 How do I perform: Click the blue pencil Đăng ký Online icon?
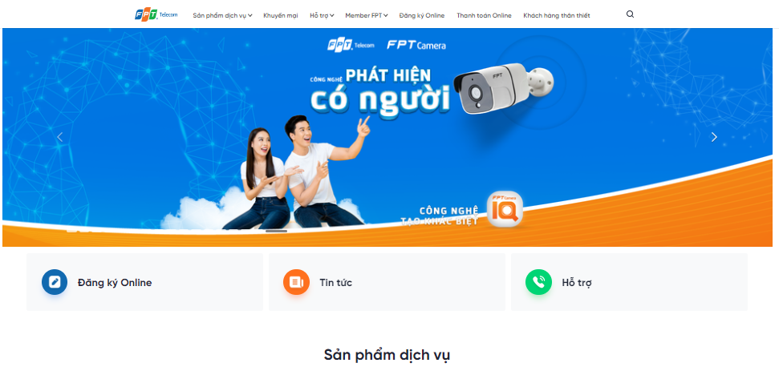pyautogui.click(x=55, y=282)
